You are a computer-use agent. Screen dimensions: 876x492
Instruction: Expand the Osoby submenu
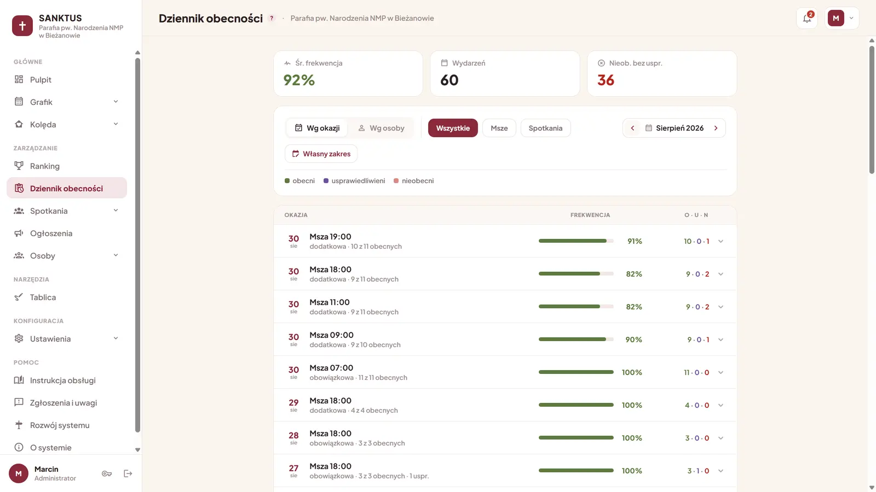pos(116,255)
